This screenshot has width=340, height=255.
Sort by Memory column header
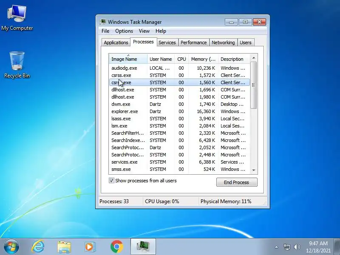(204, 59)
